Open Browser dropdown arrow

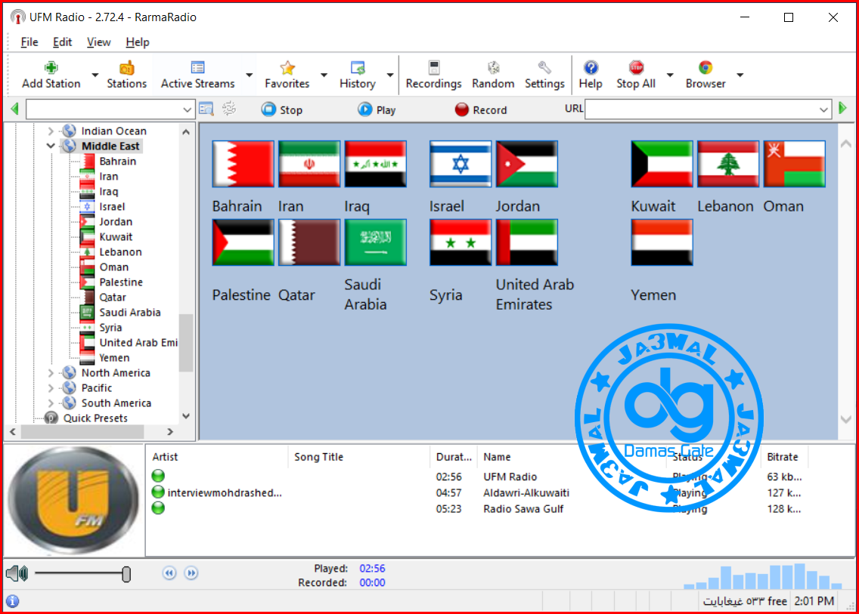point(740,75)
